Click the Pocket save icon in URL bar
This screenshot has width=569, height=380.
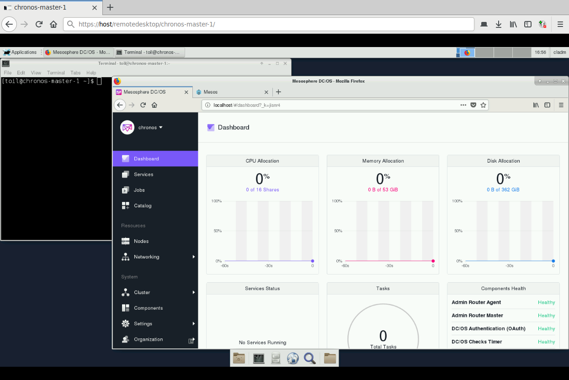tap(473, 105)
